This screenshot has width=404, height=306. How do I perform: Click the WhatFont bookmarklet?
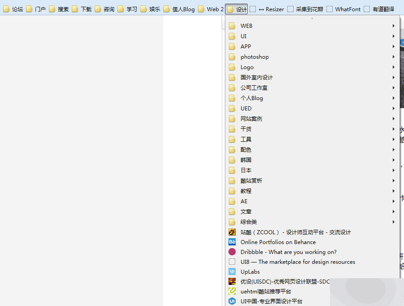click(343, 9)
